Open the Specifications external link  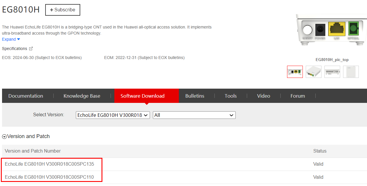click(15, 49)
